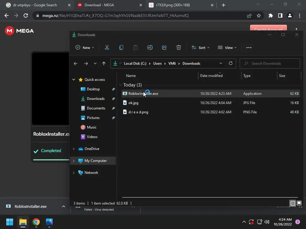Open the clock and date in the taskbar

point(283,222)
